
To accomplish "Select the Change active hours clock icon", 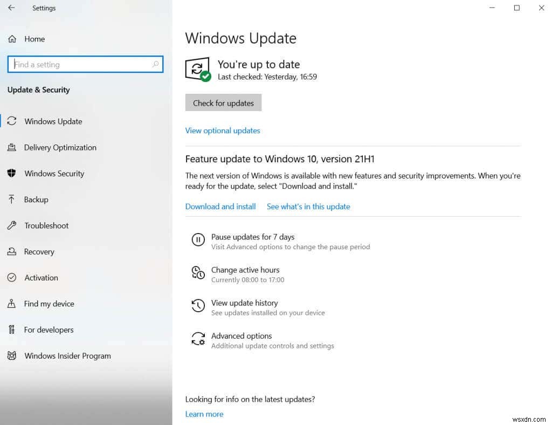I will pyautogui.click(x=198, y=273).
